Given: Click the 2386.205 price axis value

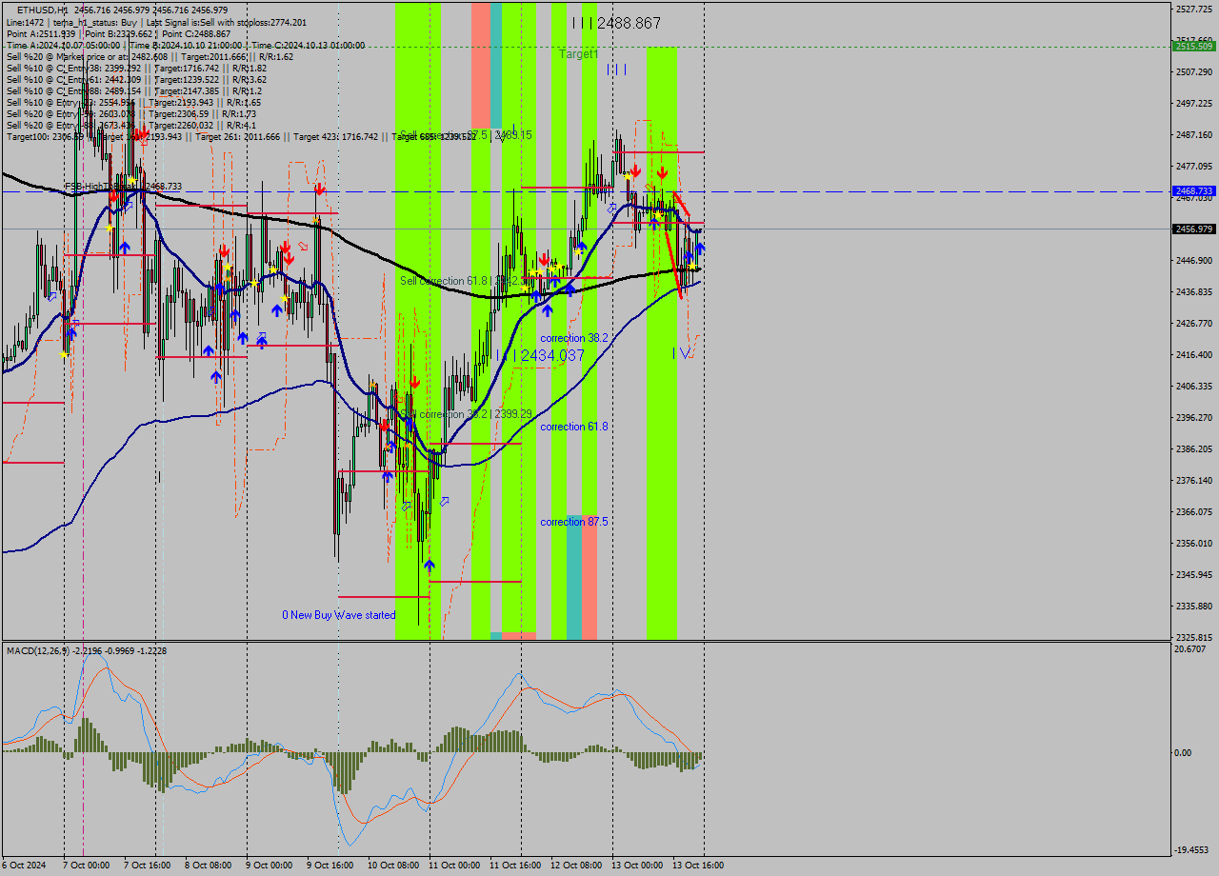Looking at the screenshot, I should [1193, 448].
